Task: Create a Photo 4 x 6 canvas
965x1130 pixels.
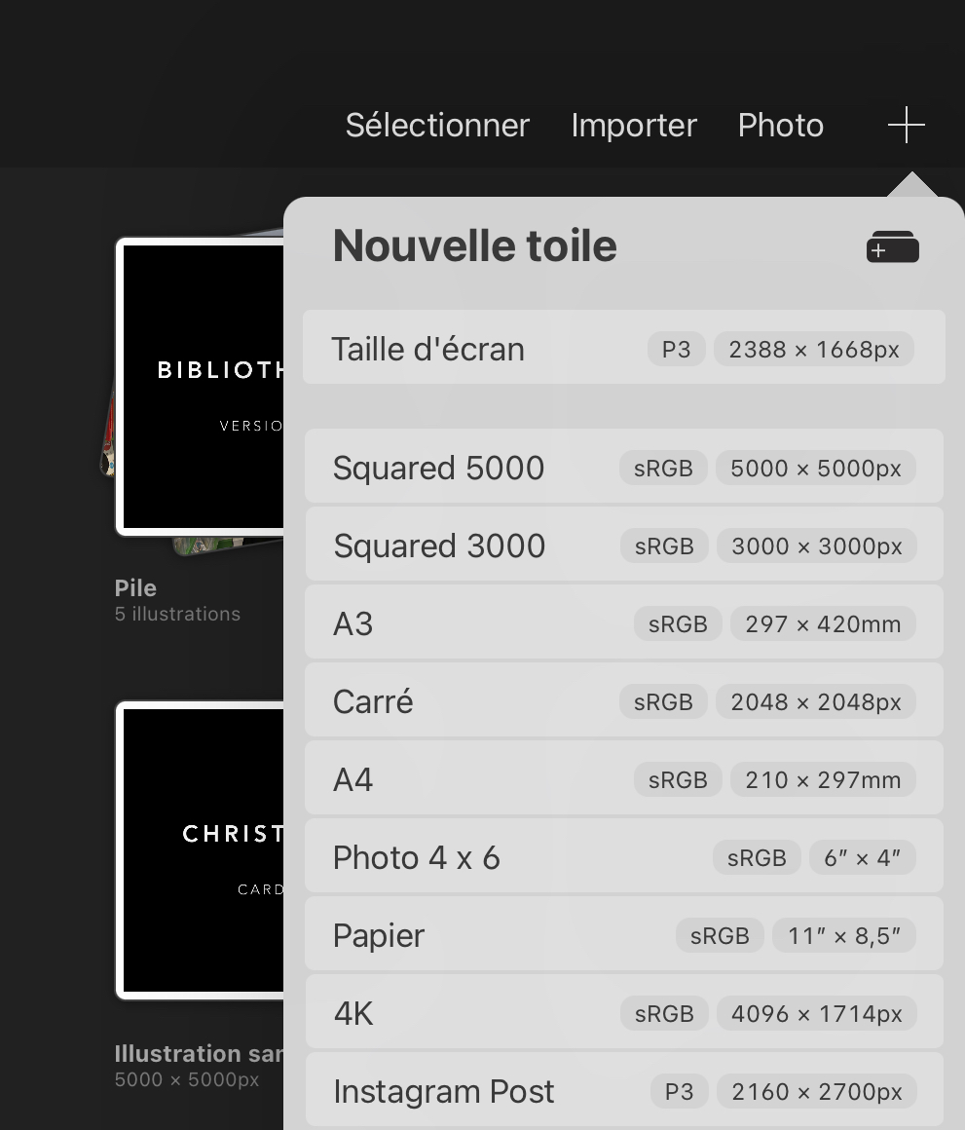Action: tap(623, 857)
